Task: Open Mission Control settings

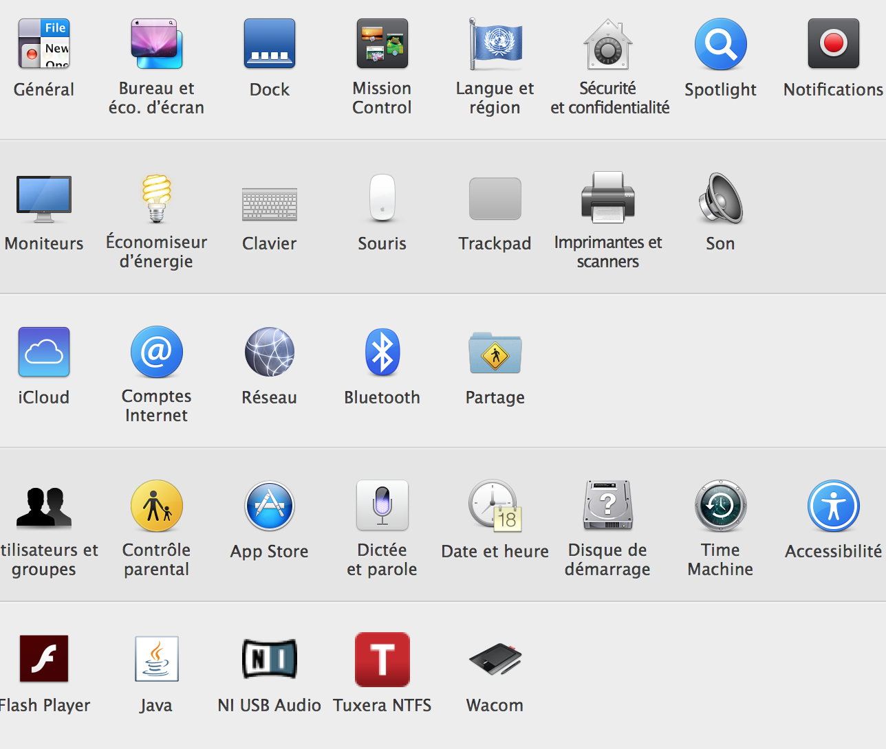Action: 382,44
